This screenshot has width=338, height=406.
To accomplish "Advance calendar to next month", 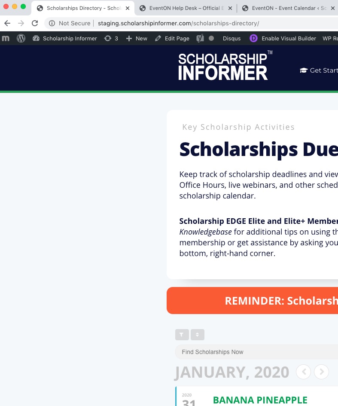I will pyautogui.click(x=321, y=372).
